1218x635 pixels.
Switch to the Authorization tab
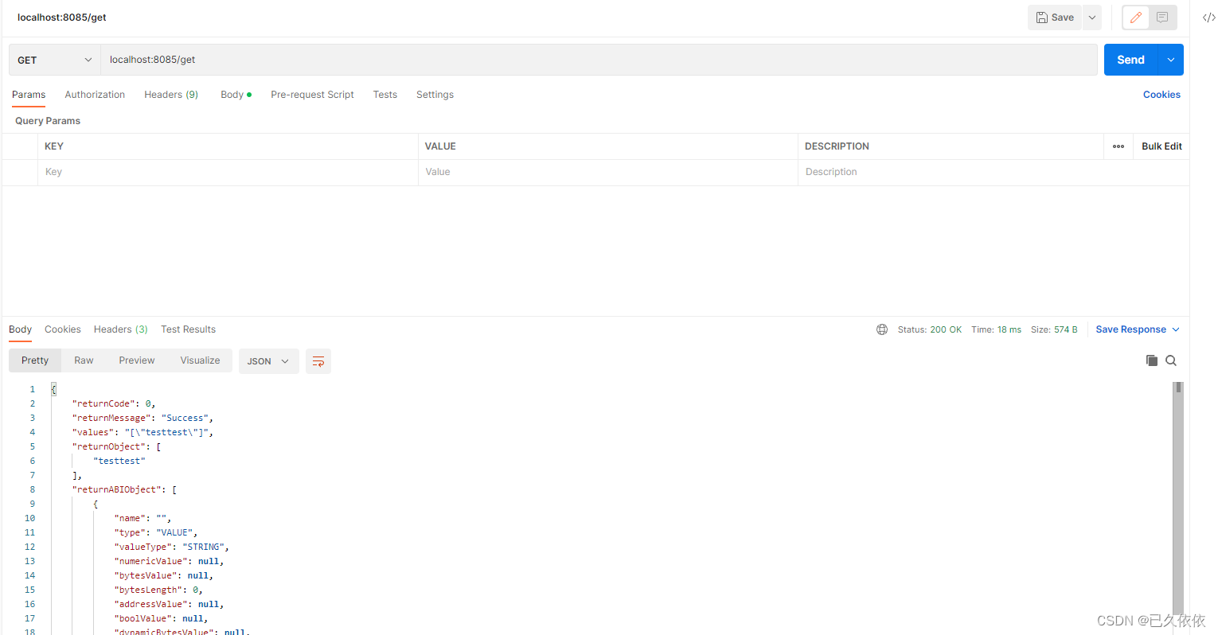coord(95,95)
